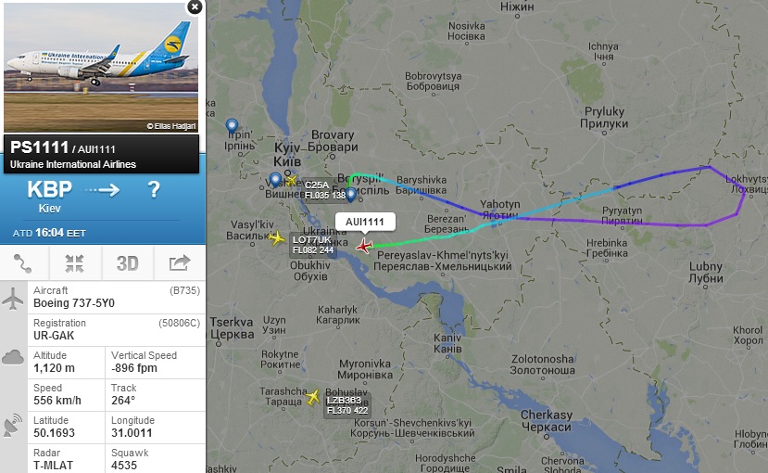
Task: Click the Kyiv Zhuliany airport blue pin
Action: (275, 180)
